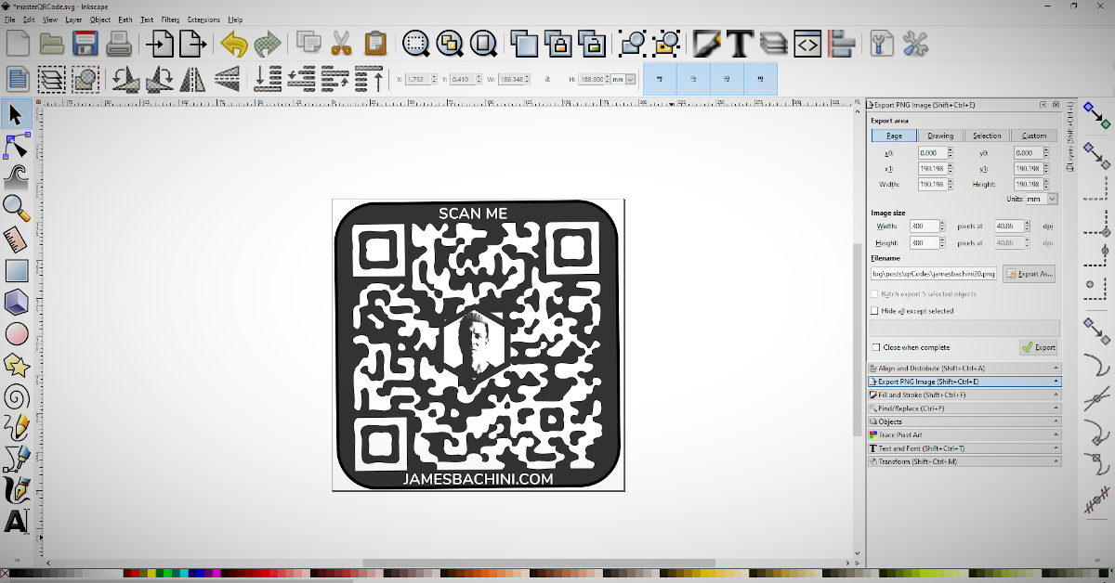The height and width of the screenshot is (583, 1115).
Task: Click the Export As button
Action: [x=1030, y=274]
